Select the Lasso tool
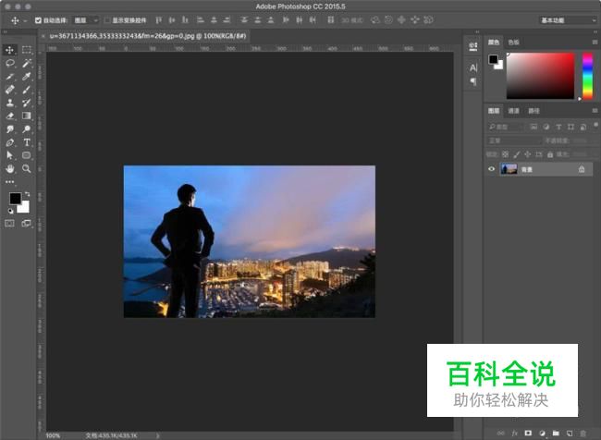This screenshot has width=601, height=440. pyautogui.click(x=10, y=63)
